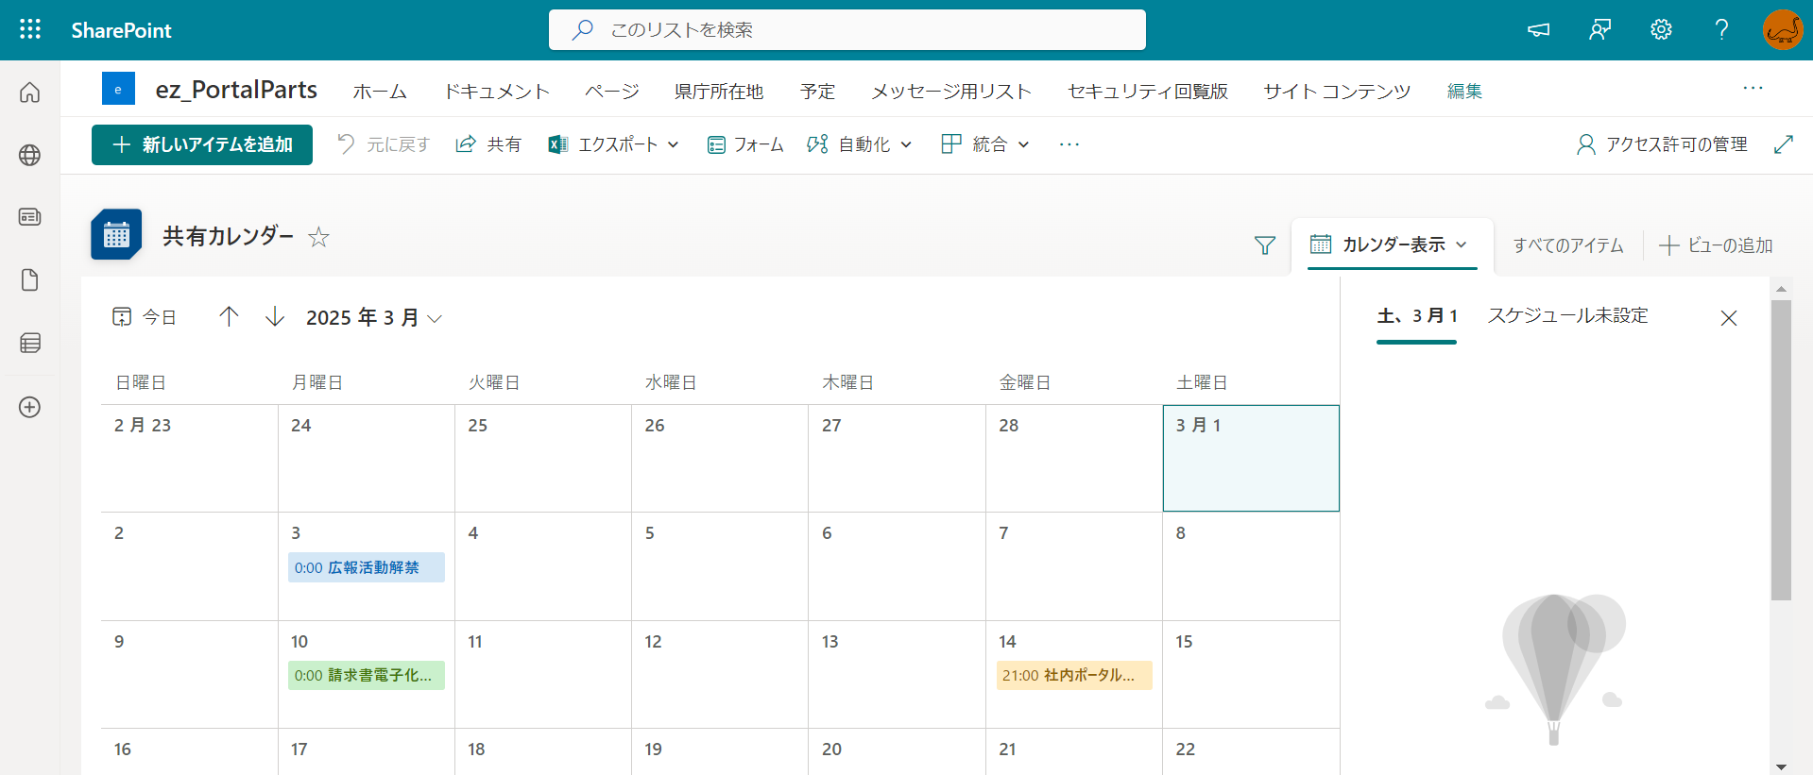Select the 土、3 月 1 tab in side panel

click(x=1417, y=316)
